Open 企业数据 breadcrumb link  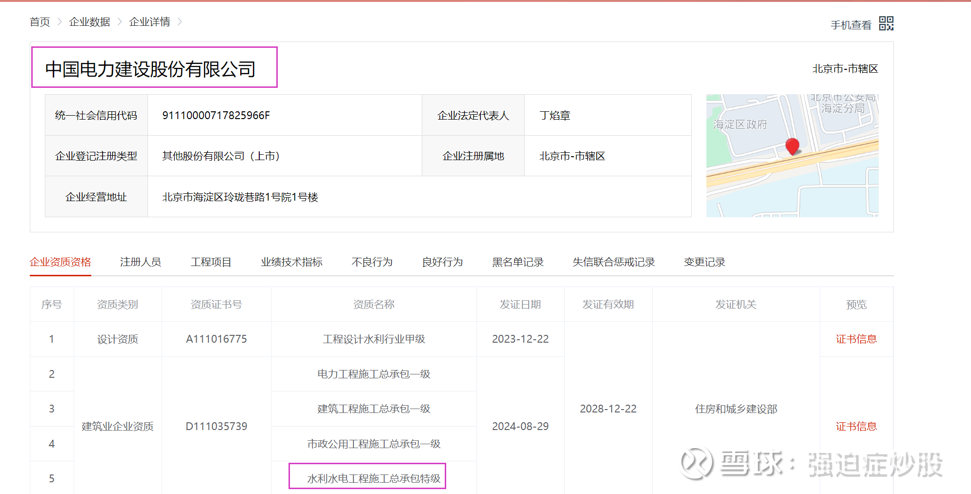pos(89,22)
